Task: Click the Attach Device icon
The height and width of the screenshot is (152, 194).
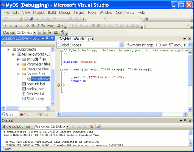Action: coord(39,32)
